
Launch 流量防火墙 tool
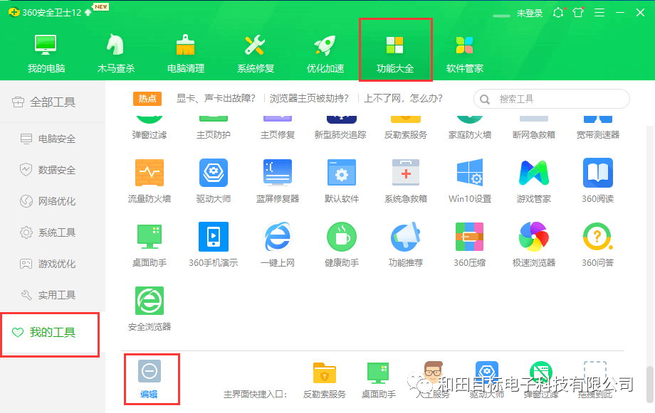[x=149, y=181]
